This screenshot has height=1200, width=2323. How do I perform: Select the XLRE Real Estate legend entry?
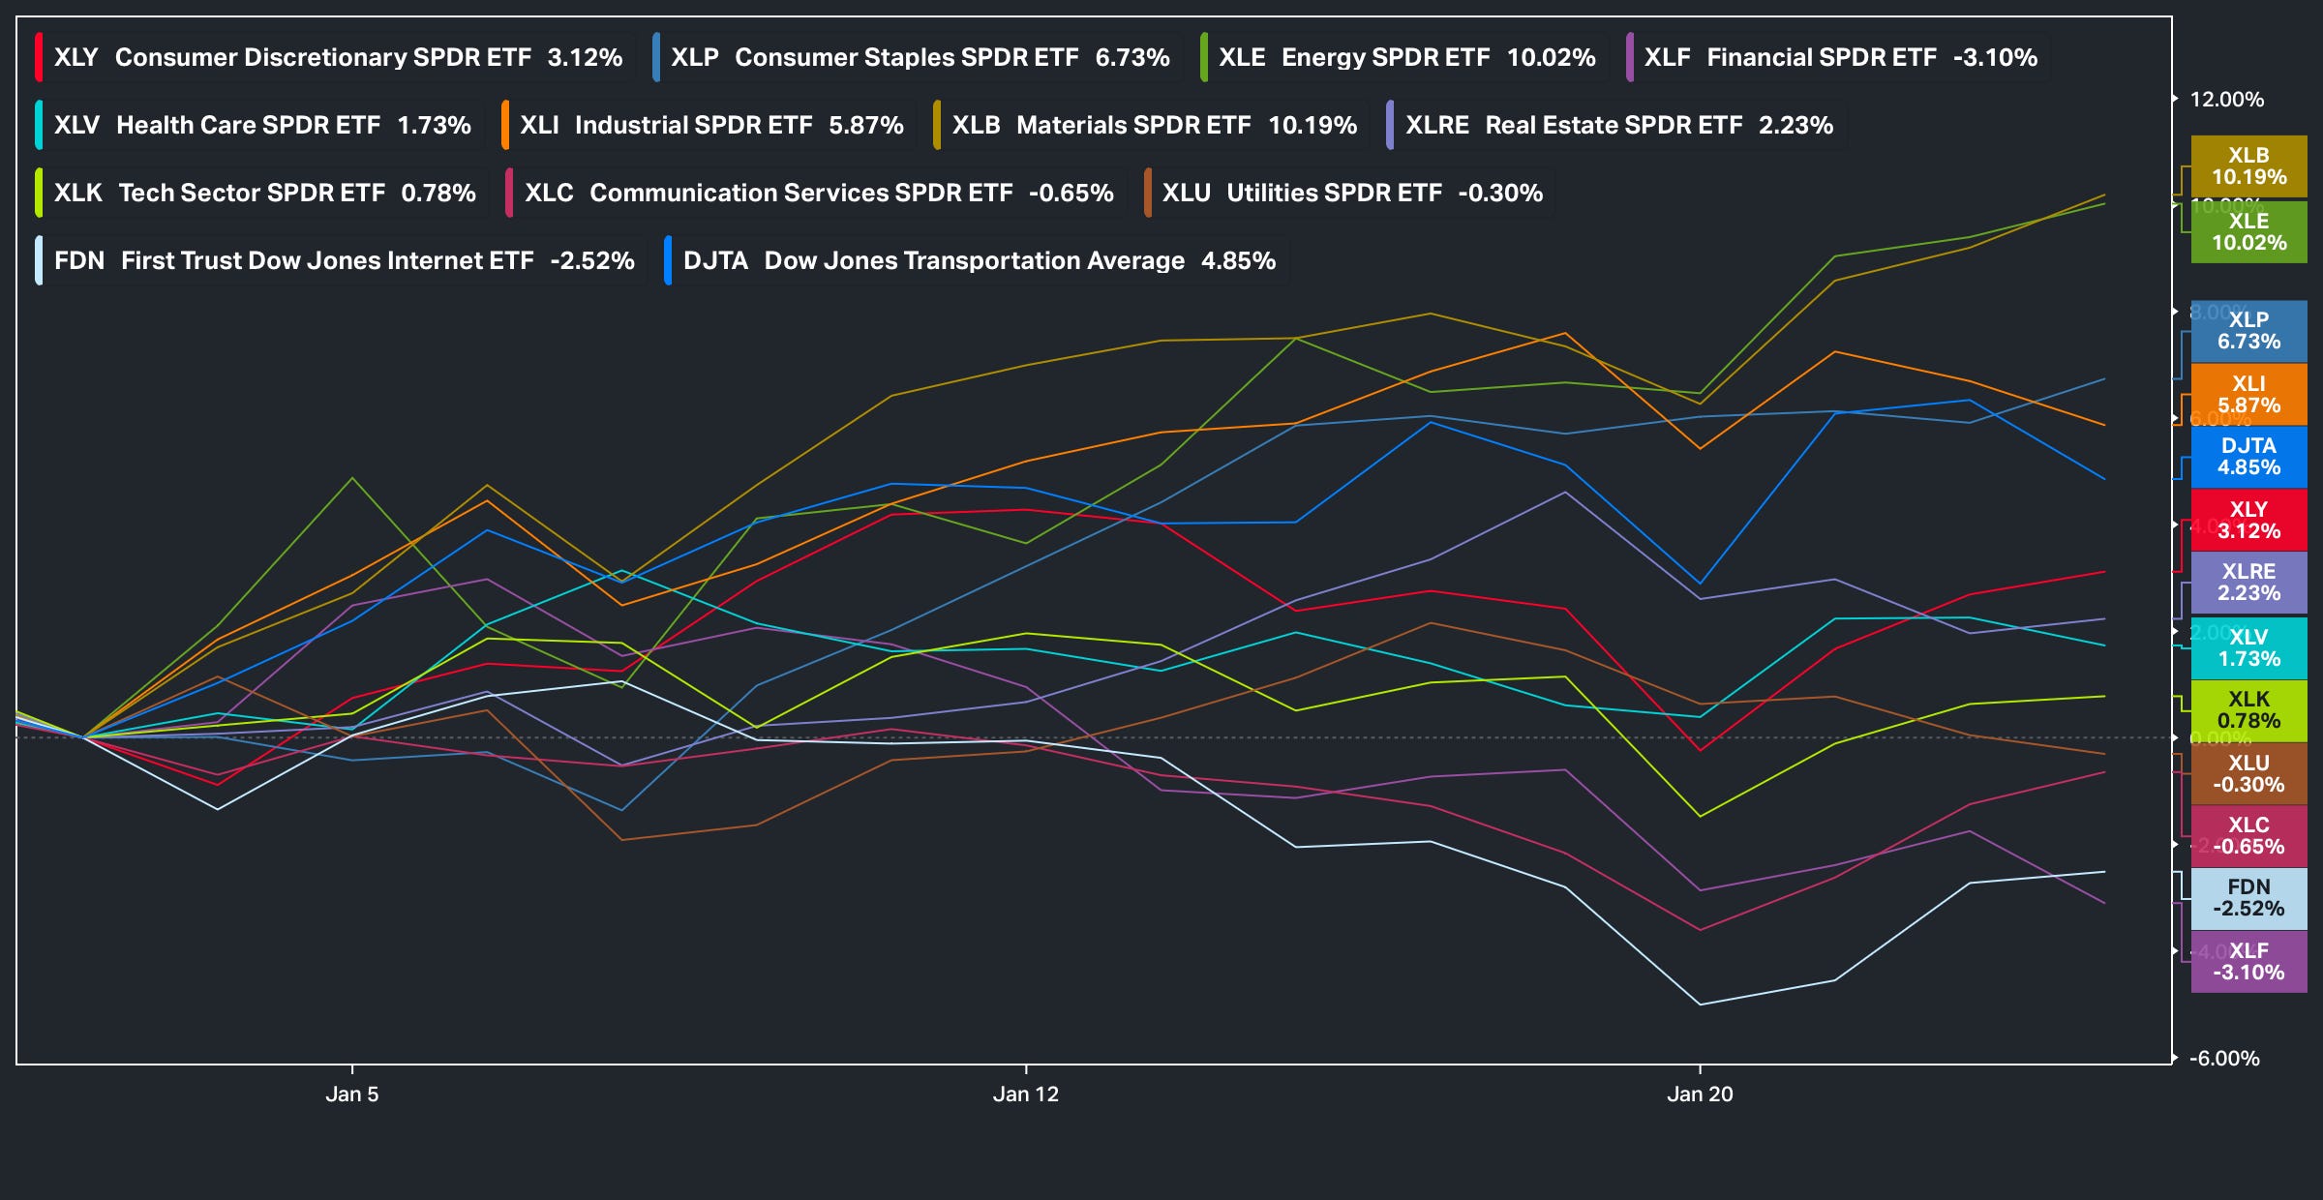[x=1618, y=126]
